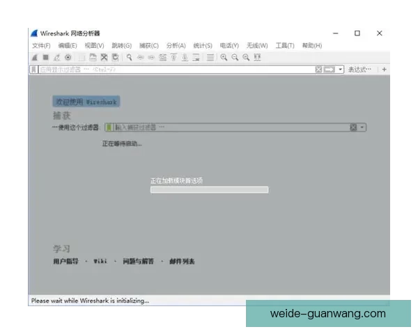The height and width of the screenshot is (334, 418).
Task: Restart the current capture
Action: coord(57,57)
